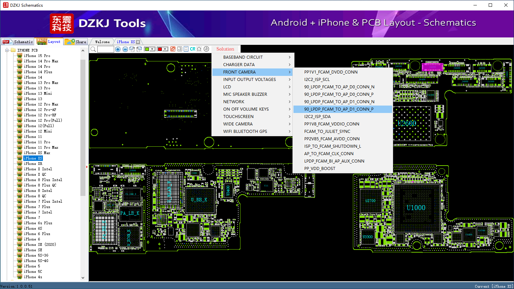Collapse the IPHONE PCB tree root

tap(7, 50)
